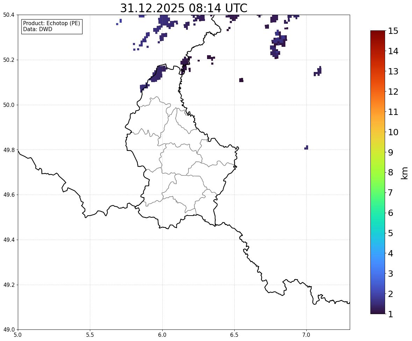This screenshot has width=412, height=341.
Task: Click latitude axis label '49.8'
Action: (x=9, y=150)
